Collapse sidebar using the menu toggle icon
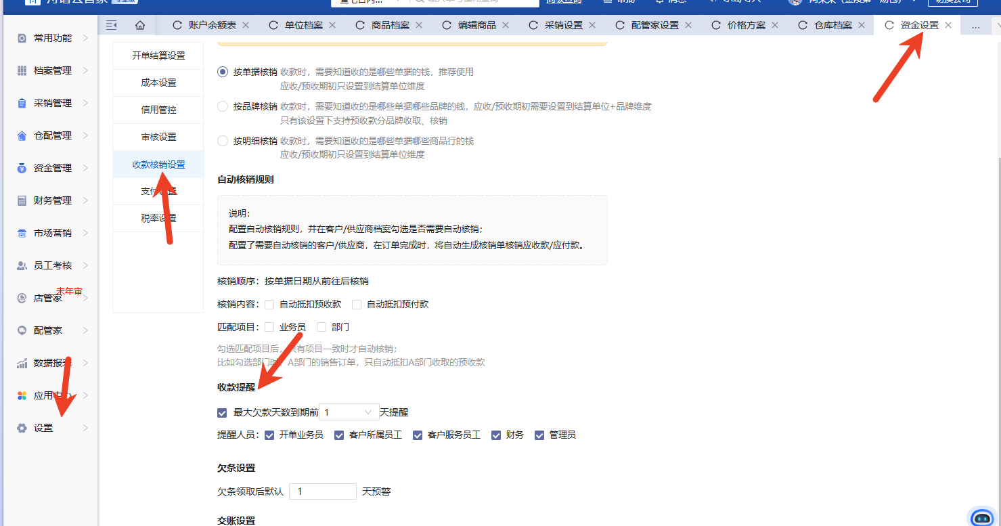 click(112, 25)
